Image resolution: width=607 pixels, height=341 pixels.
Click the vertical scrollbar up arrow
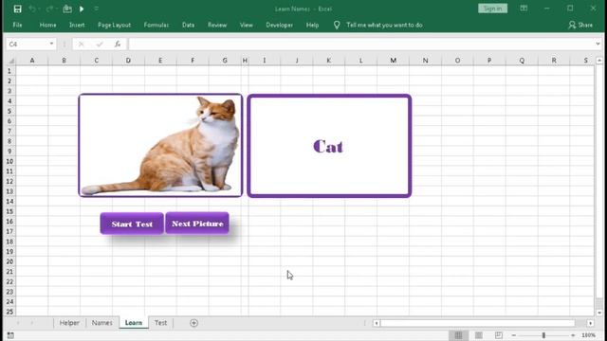[599, 61]
